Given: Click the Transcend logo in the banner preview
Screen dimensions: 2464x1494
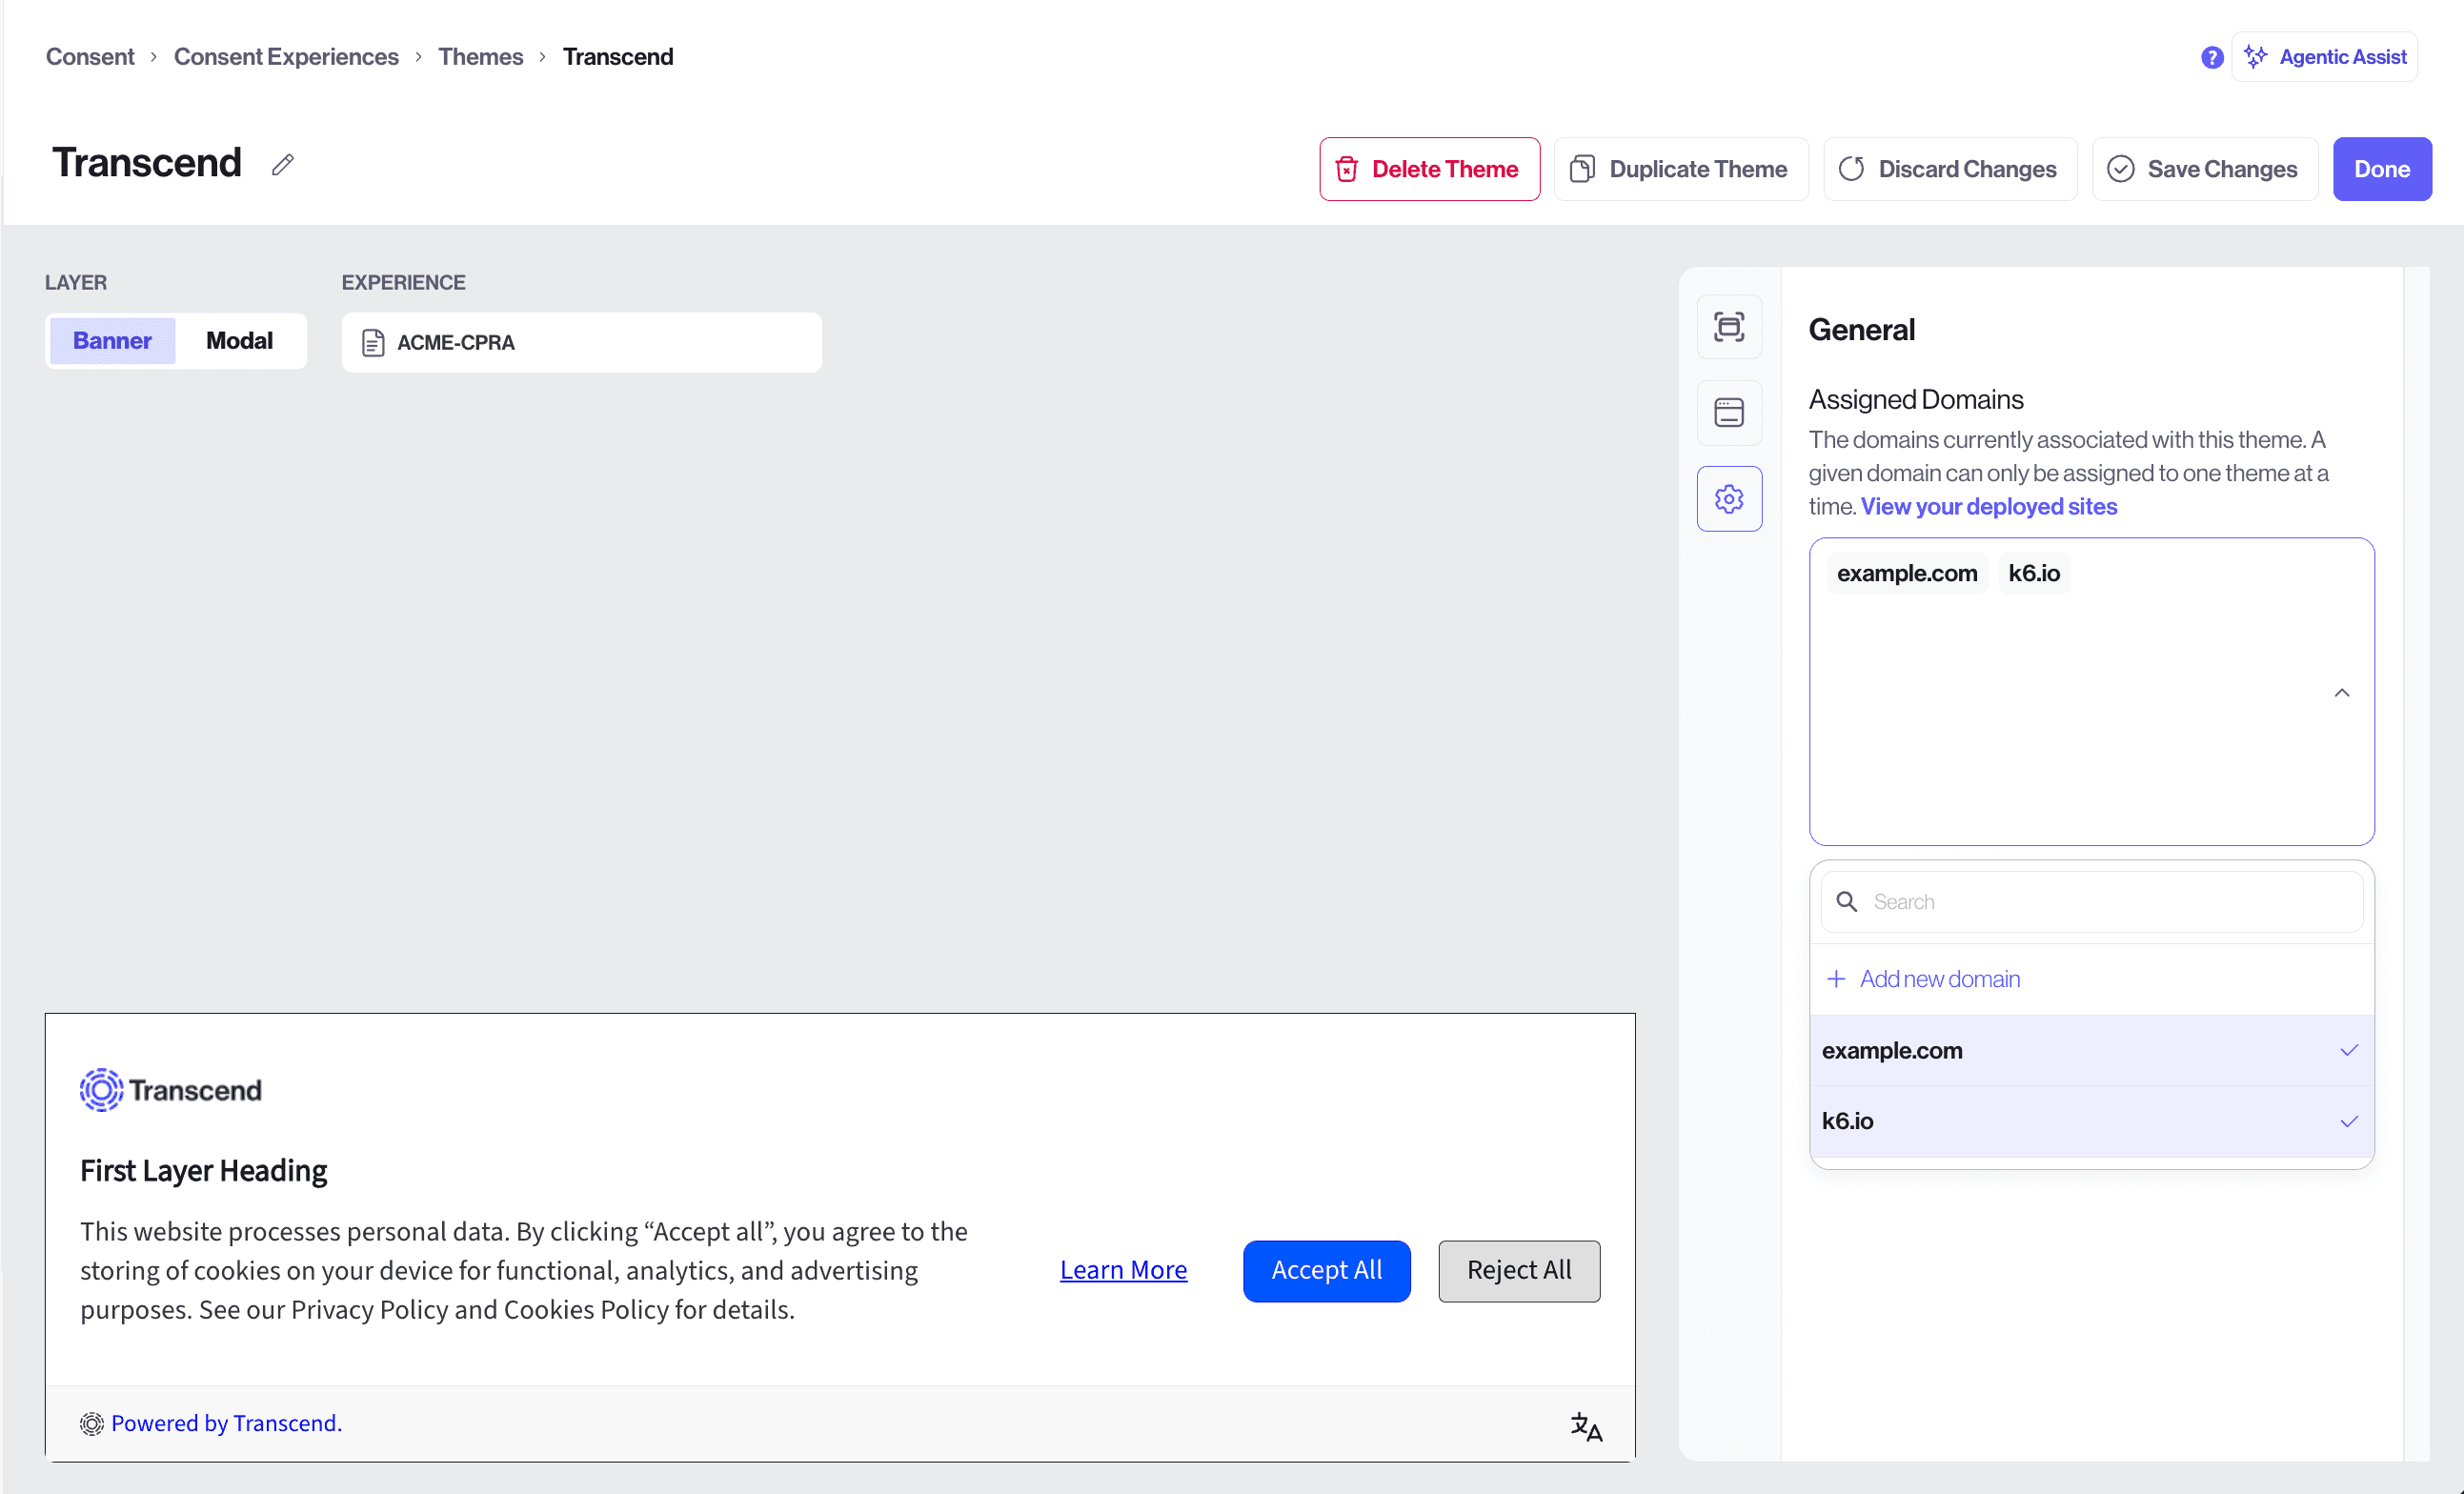Looking at the screenshot, I should (171, 1090).
